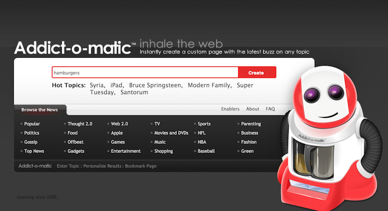Open the Parenting news category
Screen dimensions: 388x211
coord(251,124)
